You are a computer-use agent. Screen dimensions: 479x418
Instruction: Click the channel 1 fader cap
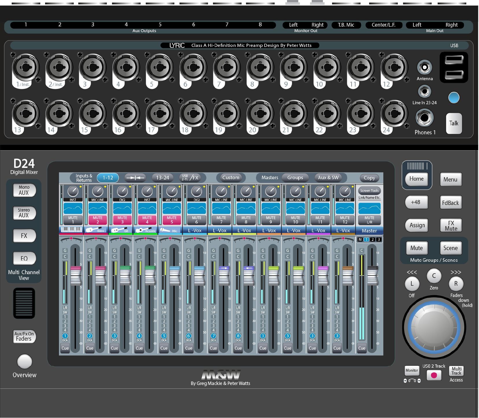(x=76, y=276)
